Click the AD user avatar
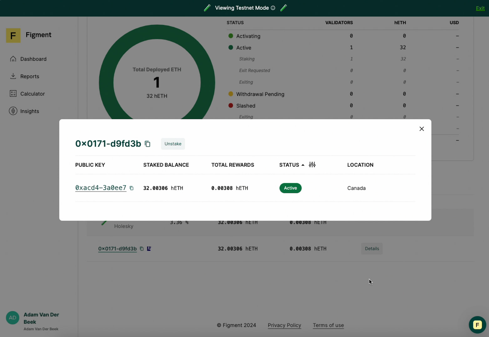This screenshot has height=337, width=489. pos(13,318)
